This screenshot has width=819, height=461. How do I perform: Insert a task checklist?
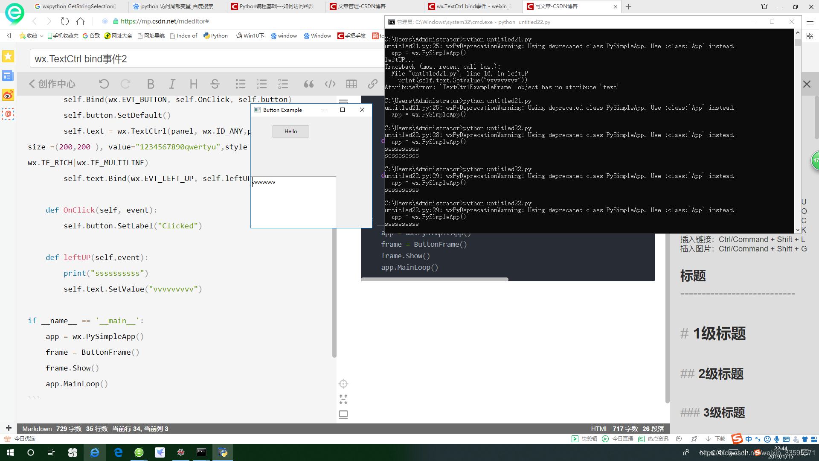(283, 84)
